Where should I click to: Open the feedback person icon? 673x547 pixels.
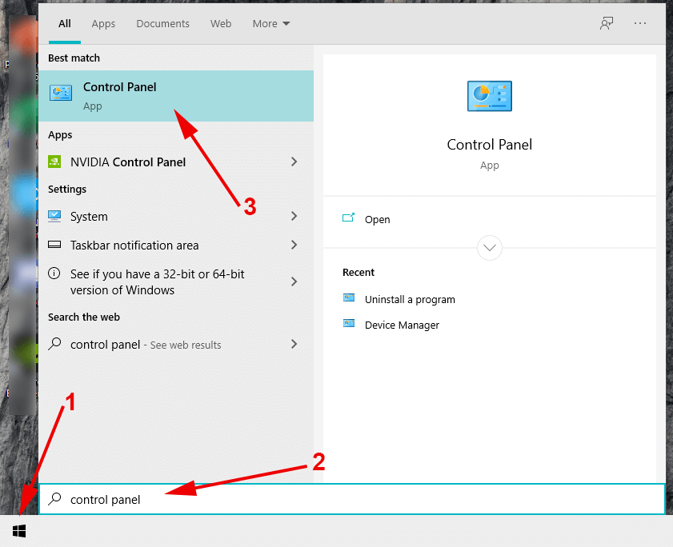tap(607, 23)
